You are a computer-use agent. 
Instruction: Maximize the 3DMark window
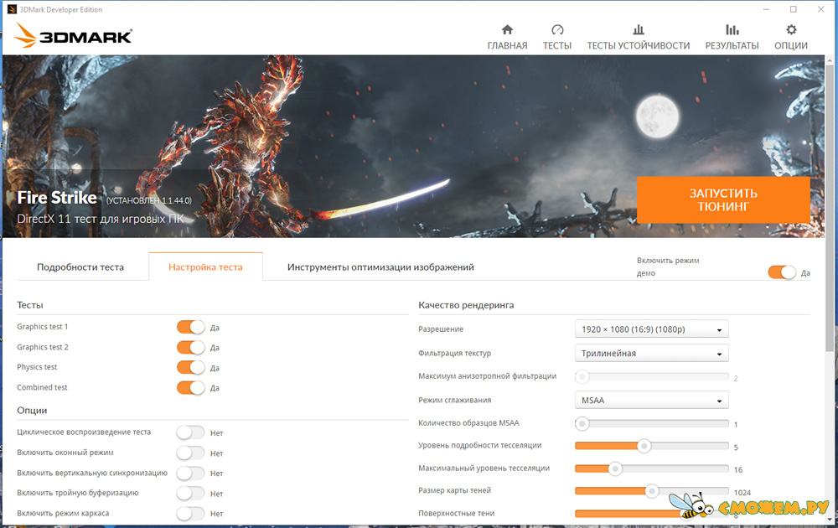pyautogui.click(x=794, y=9)
